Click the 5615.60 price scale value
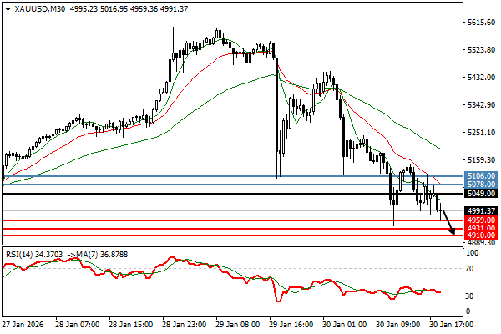This screenshot has width=501, height=334. coord(476,23)
